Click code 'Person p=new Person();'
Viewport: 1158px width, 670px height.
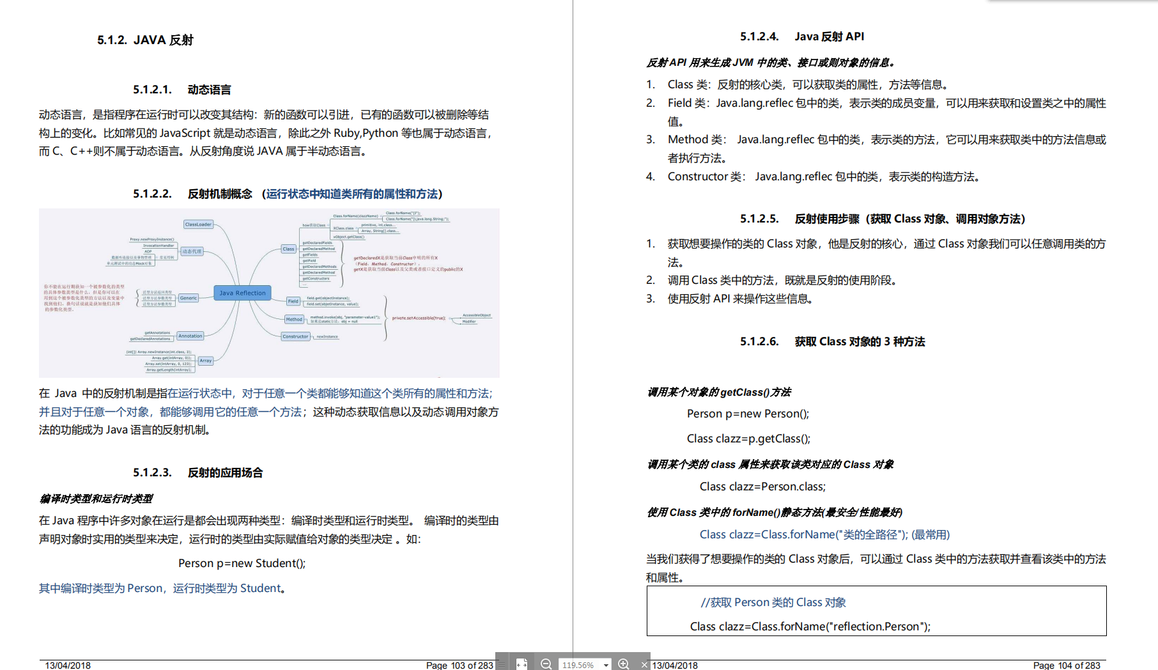point(748,414)
